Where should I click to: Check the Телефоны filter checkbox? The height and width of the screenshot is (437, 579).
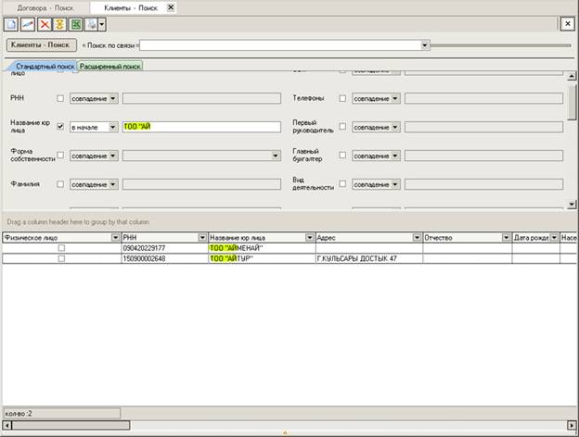343,97
